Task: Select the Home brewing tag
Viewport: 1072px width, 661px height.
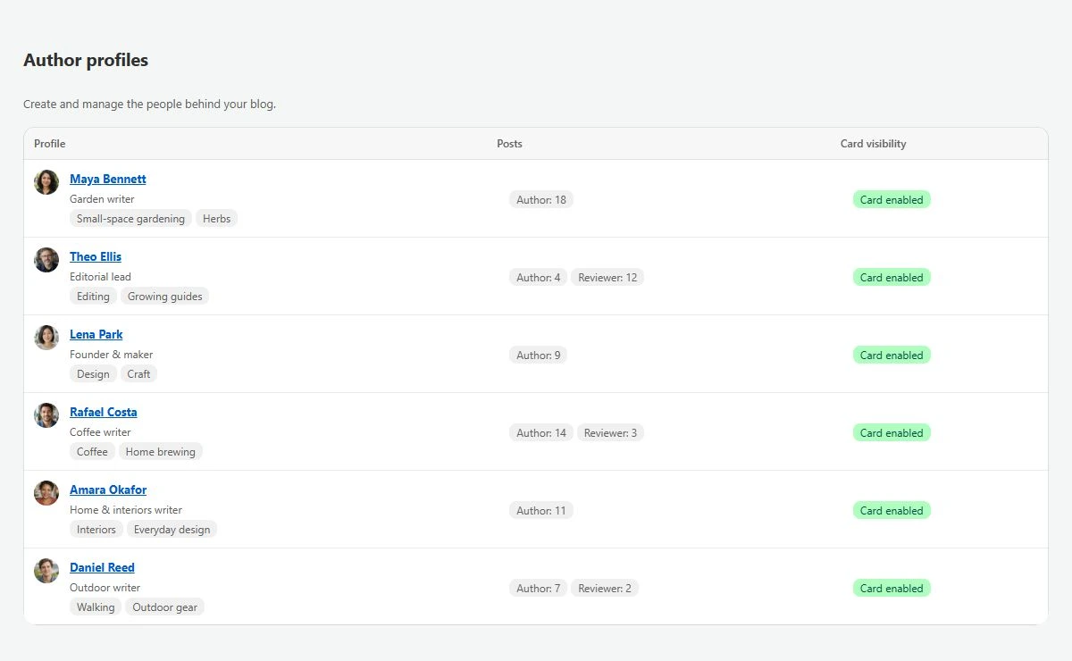Action: (161, 452)
